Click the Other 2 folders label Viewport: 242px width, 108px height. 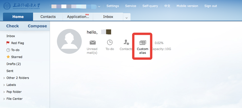point(18,78)
